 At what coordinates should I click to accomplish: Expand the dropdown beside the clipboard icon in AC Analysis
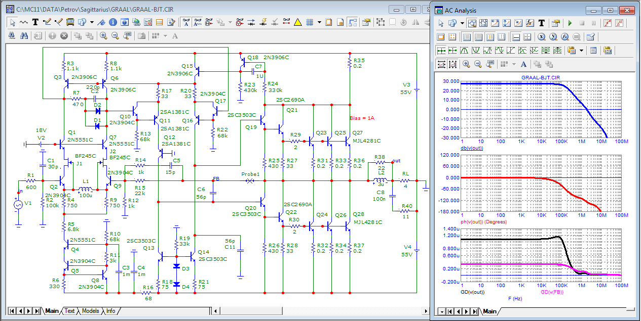click(x=581, y=51)
